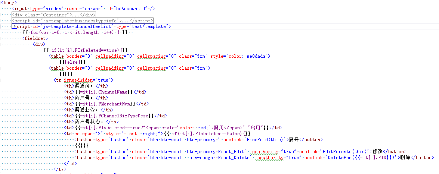Click the "hdAccountId" id value
This screenshot has width=439, height=174.
pos(130,8)
